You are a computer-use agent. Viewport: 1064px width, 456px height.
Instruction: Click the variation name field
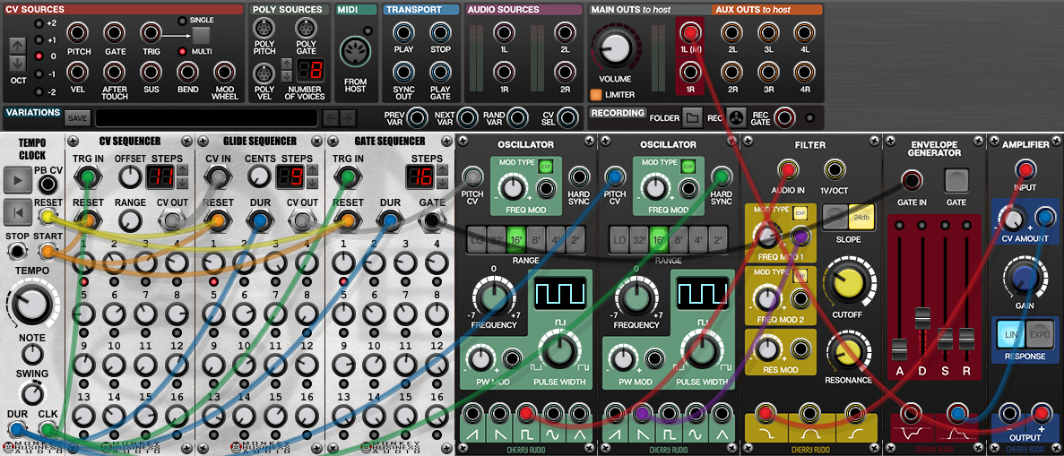click(x=206, y=118)
